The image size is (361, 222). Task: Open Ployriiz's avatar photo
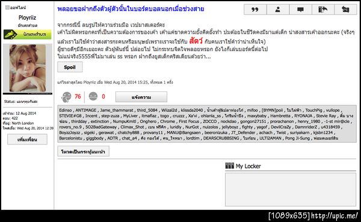pos(28,69)
